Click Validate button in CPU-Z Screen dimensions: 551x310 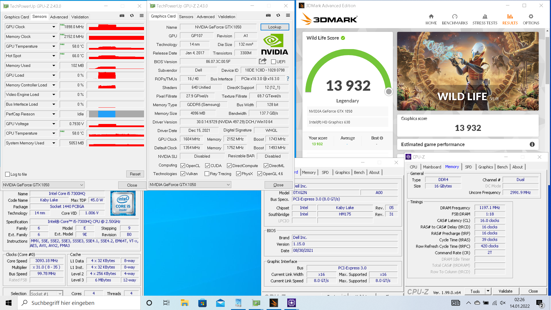click(505, 291)
